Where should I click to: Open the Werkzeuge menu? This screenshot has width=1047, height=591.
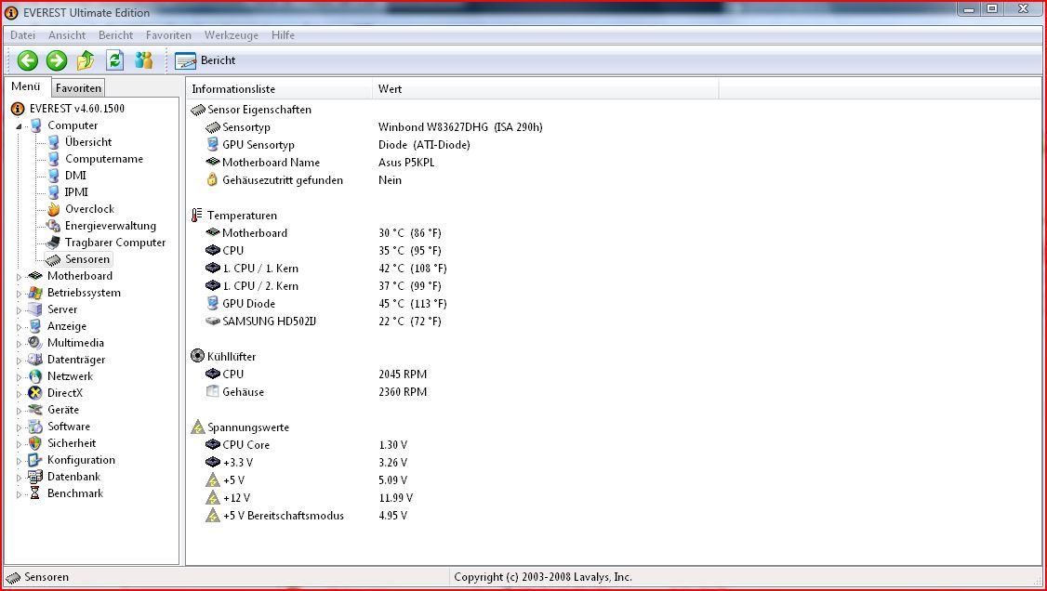pos(231,35)
